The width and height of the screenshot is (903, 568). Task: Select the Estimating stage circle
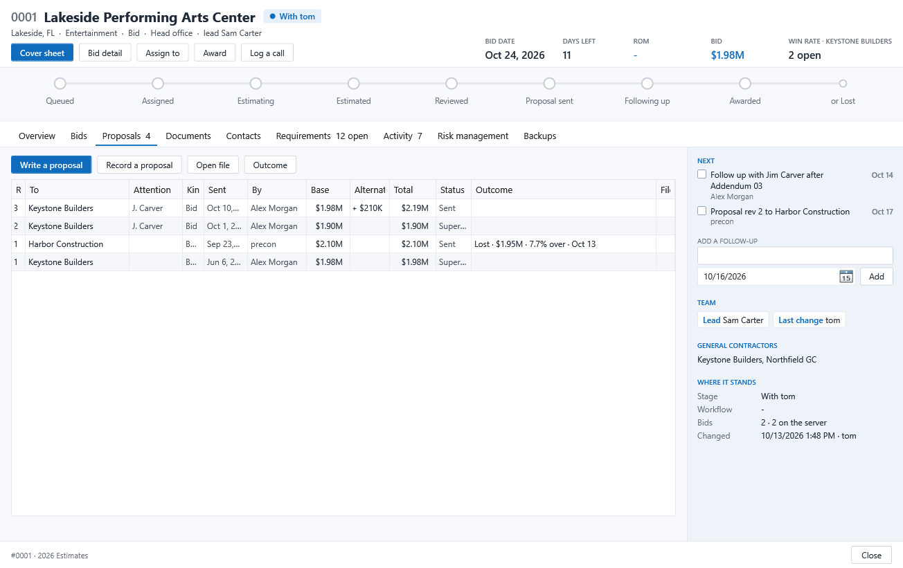256,84
